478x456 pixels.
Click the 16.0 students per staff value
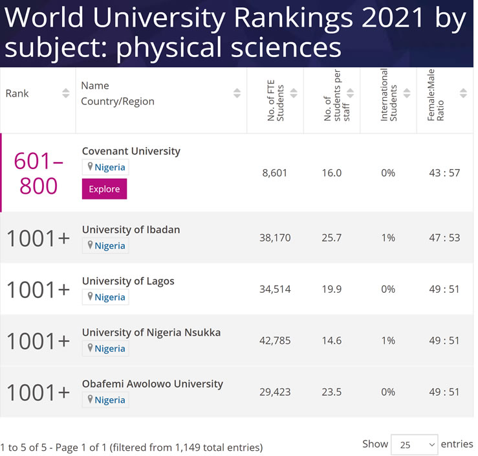coord(332,173)
